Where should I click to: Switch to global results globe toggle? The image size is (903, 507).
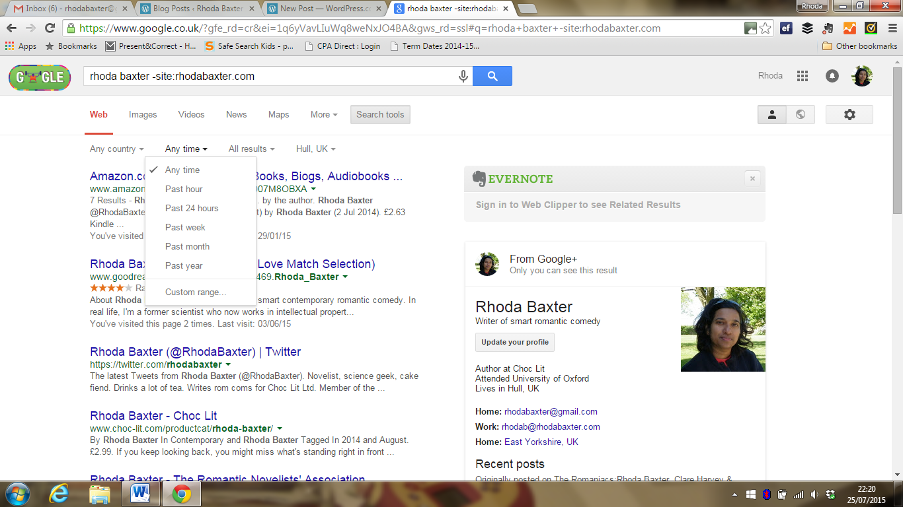pyautogui.click(x=801, y=114)
